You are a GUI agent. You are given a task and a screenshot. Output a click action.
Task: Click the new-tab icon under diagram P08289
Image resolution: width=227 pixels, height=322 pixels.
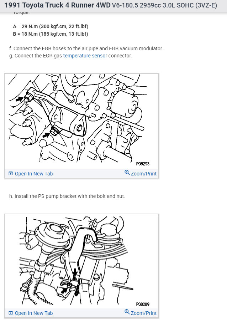point(11,313)
